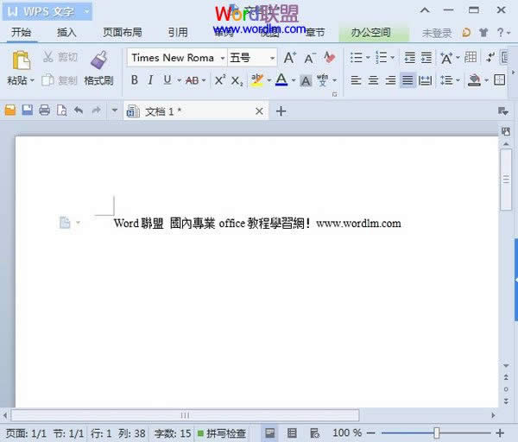Toggle spell check (拼写检查) in status bar
Image resolution: width=518 pixels, height=442 pixels.
tap(221, 433)
